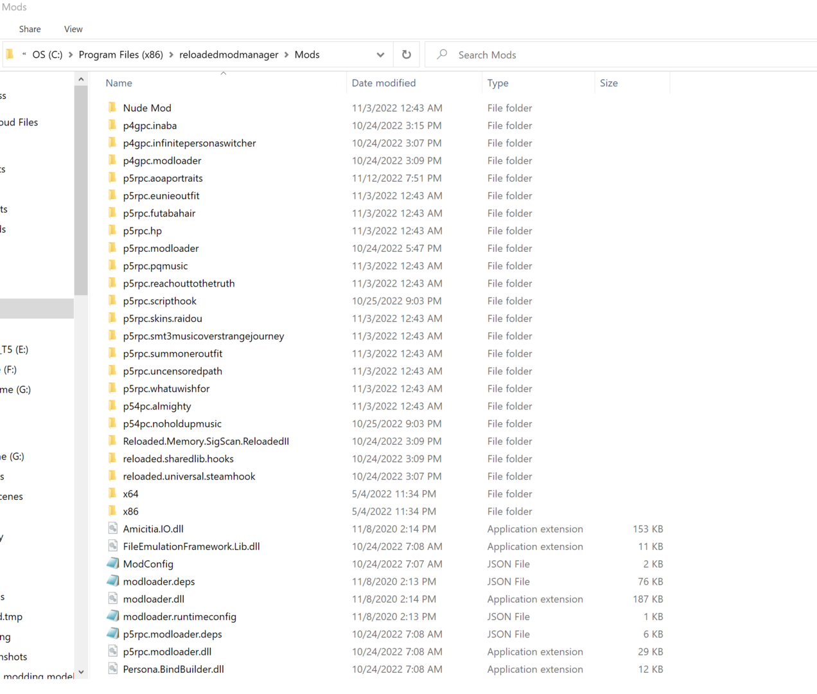This screenshot has width=817, height=694.
Task: Click navigation pane scroll down arrow
Action: pyautogui.click(x=81, y=672)
